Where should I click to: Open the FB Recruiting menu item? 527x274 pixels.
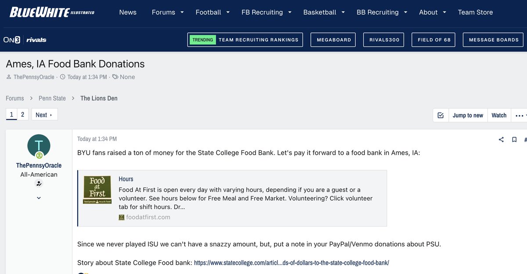pos(262,12)
